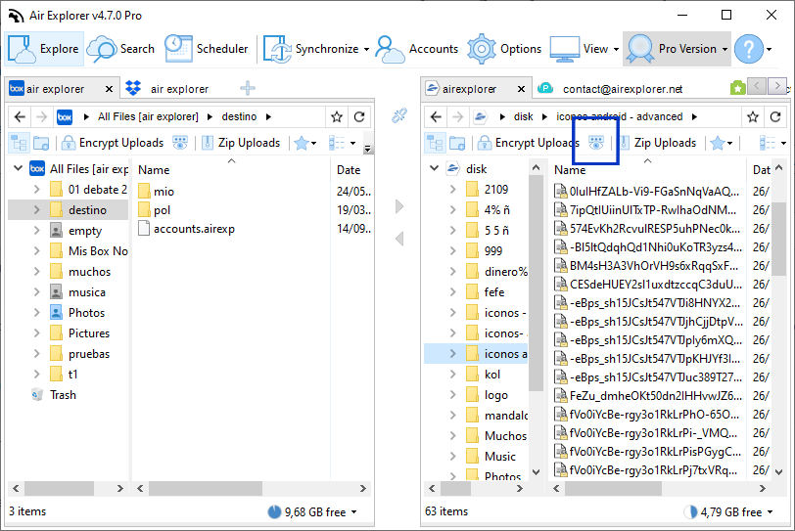Collapse disk root in right tree
795x531 pixels.
[x=435, y=168]
